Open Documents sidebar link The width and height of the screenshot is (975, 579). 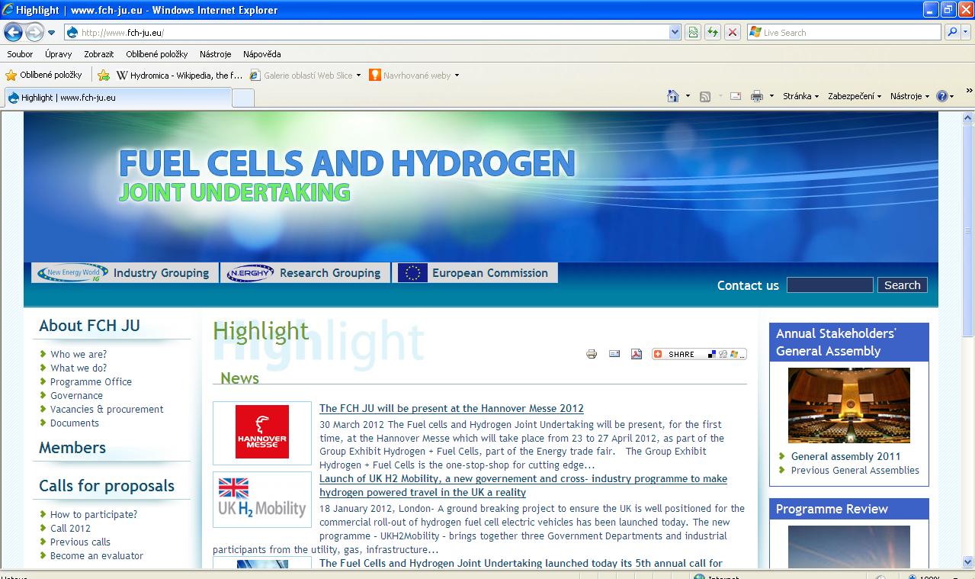pyautogui.click(x=75, y=423)
